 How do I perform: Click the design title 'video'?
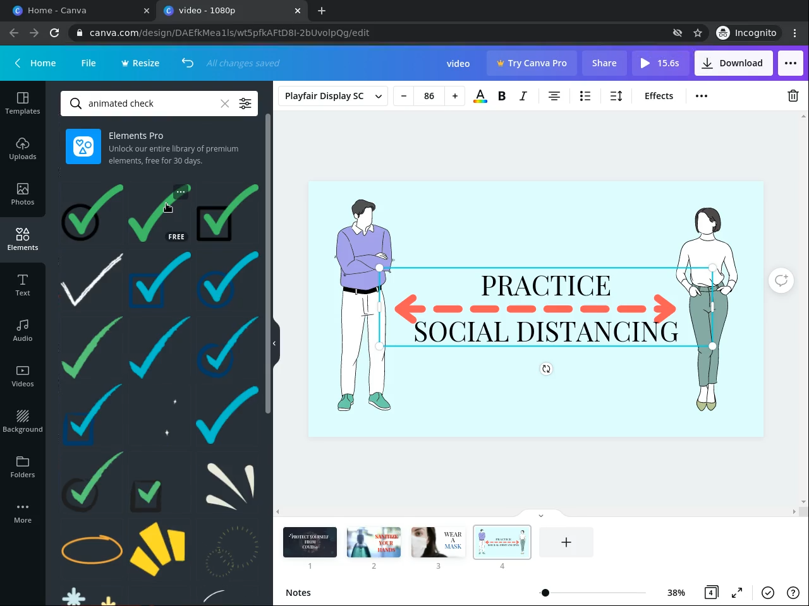pos(458,64)
